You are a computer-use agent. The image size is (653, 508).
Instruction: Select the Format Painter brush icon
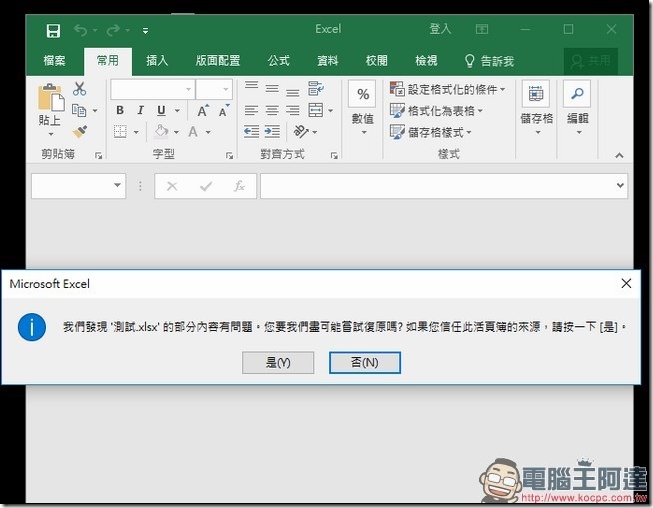[80, 131]
